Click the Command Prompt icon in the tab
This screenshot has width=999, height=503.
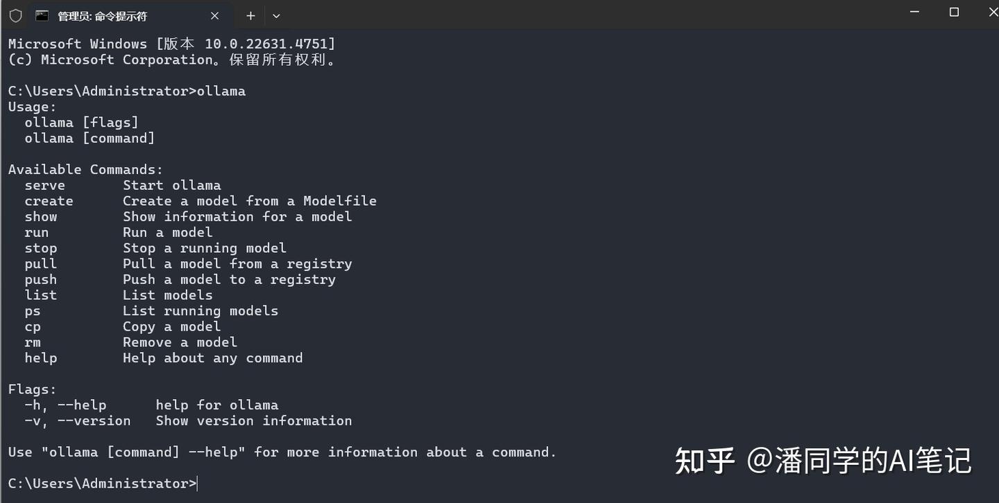42,15
